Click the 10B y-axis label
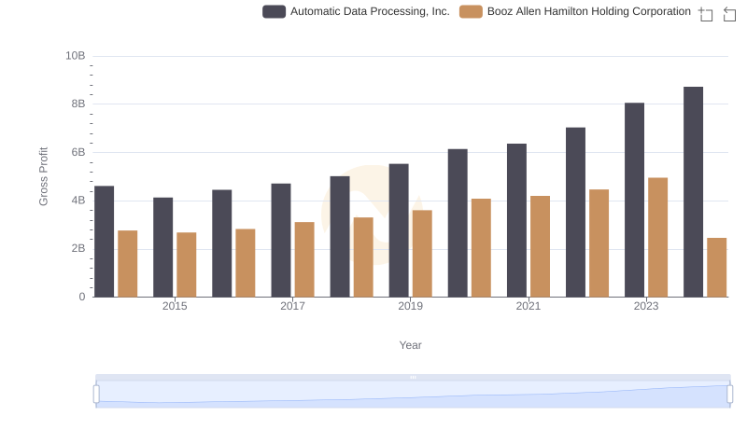The image size is (747, 430). tap(76, 56)
